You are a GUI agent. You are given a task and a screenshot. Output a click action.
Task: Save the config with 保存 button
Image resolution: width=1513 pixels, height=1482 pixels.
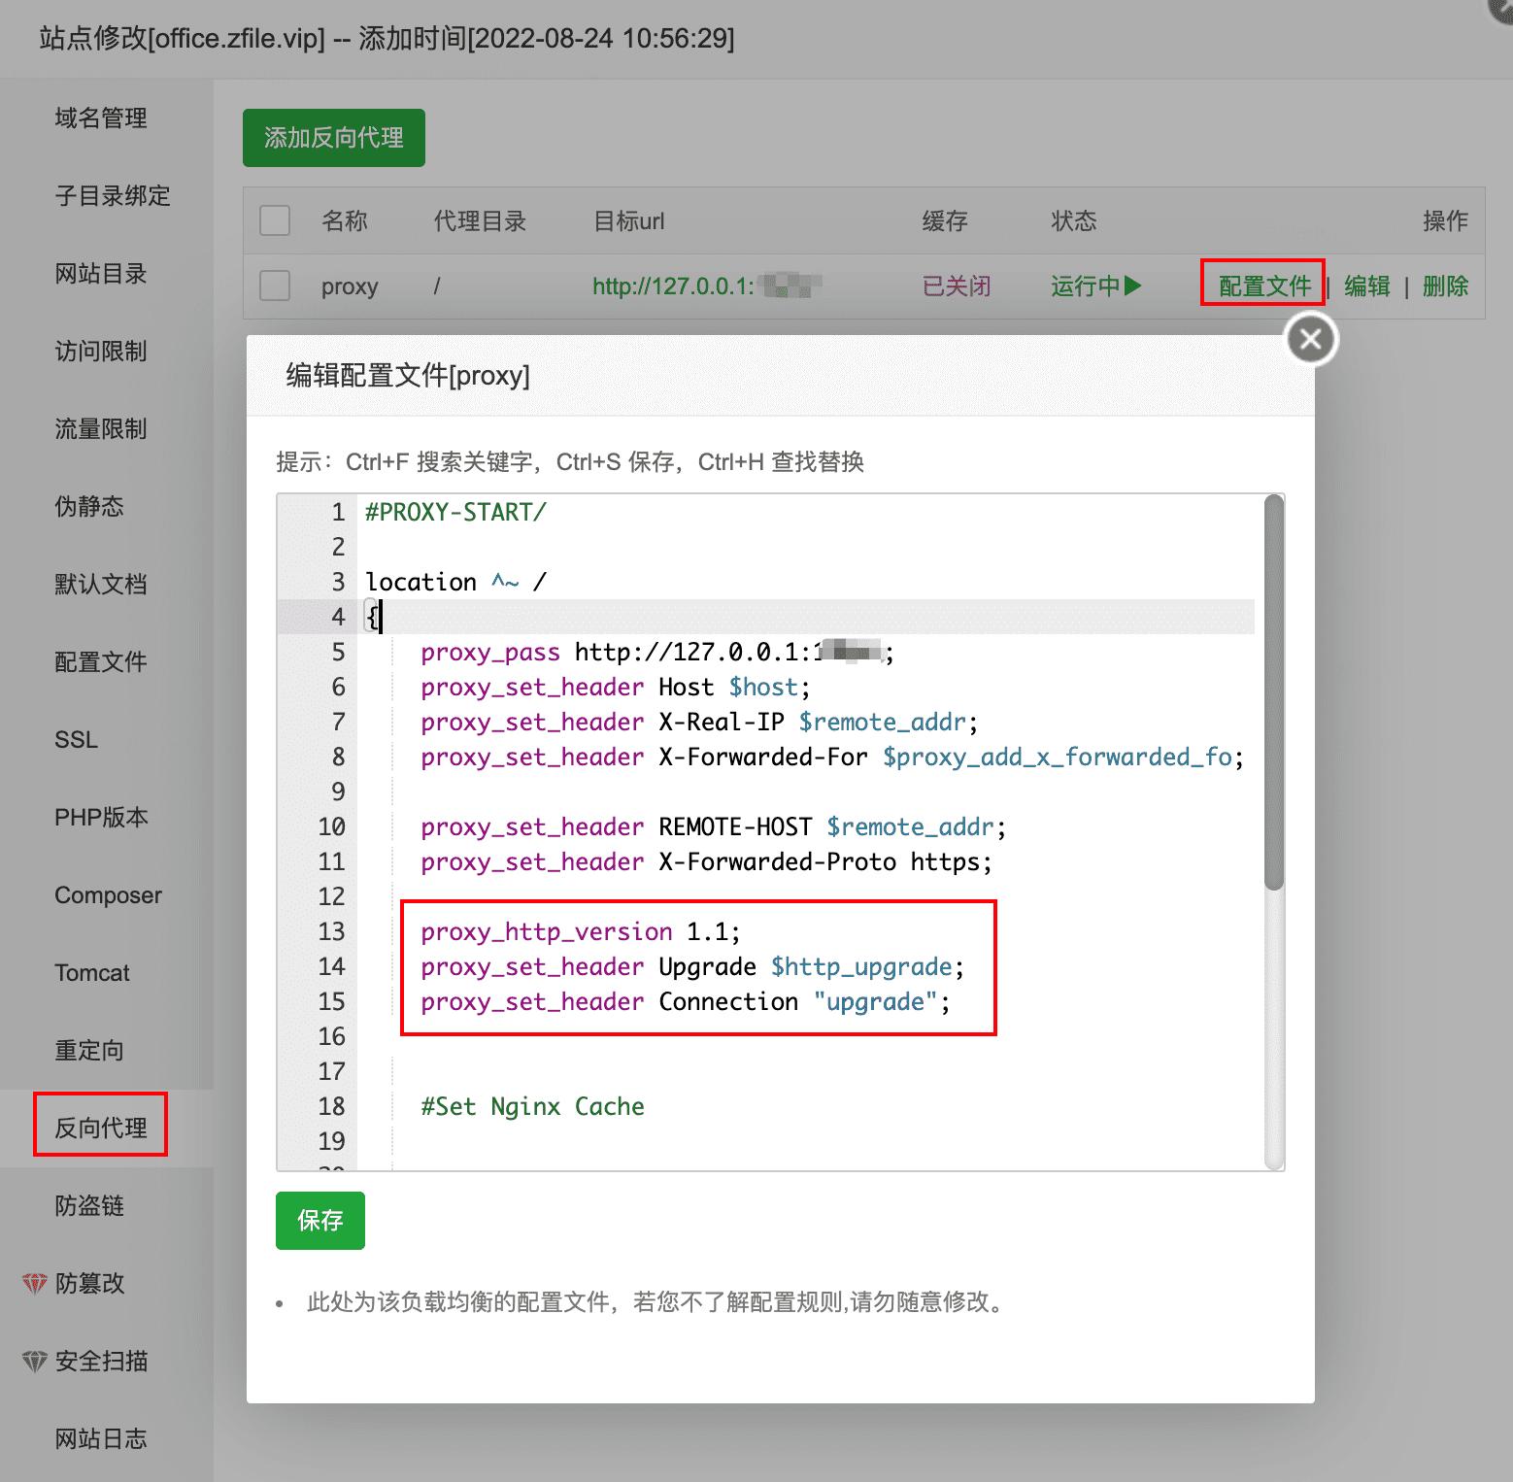[x=319, y=1220]
